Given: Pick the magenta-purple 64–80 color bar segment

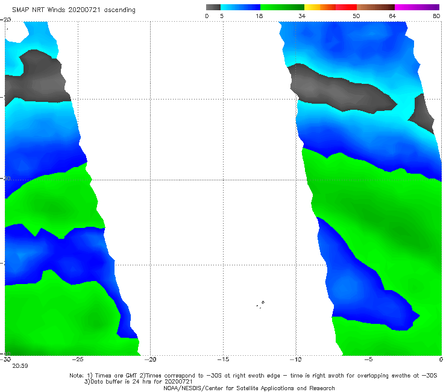Looking at the screenshot, I should point(417,7).
